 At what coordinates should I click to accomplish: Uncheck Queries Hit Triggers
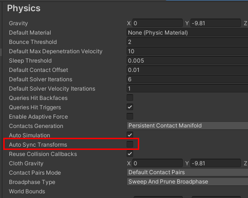coord(130,107)
